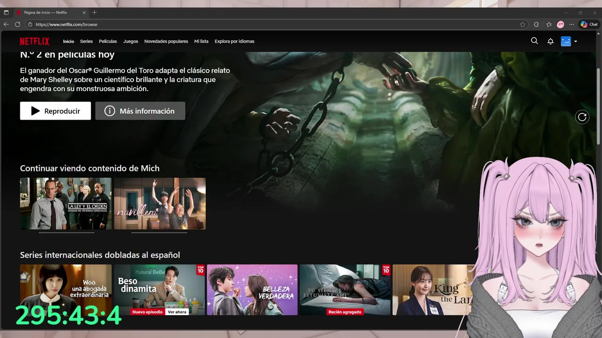This screenshot has height=338, width=602.
Task: Open the browser extensions icon
Action: click(x=536, y=24)
